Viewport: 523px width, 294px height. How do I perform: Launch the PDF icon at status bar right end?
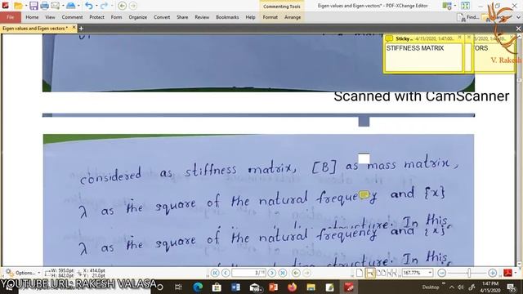tap(508, 273)
